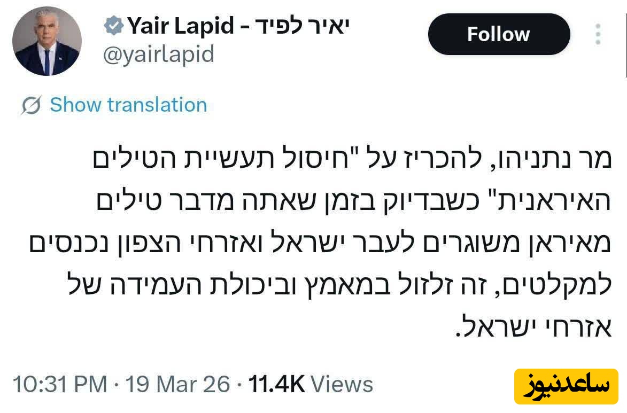Image resolution: width=627 pixels, height=413 pixels.
Task: Open Yair Lapid's profile picture
Action: point(47,41)
